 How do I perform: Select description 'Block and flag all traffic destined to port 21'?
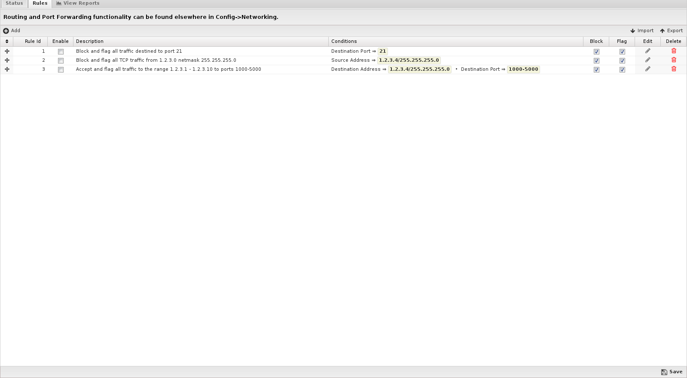click(129, 51)
